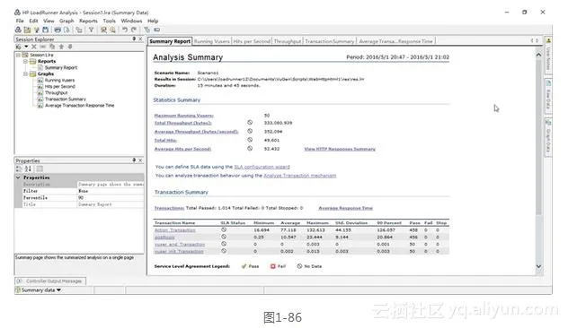Collapse the Properties category section
The height and width of the screenshot is (328, 568).
pyautogui.click(x=18, y=177)
